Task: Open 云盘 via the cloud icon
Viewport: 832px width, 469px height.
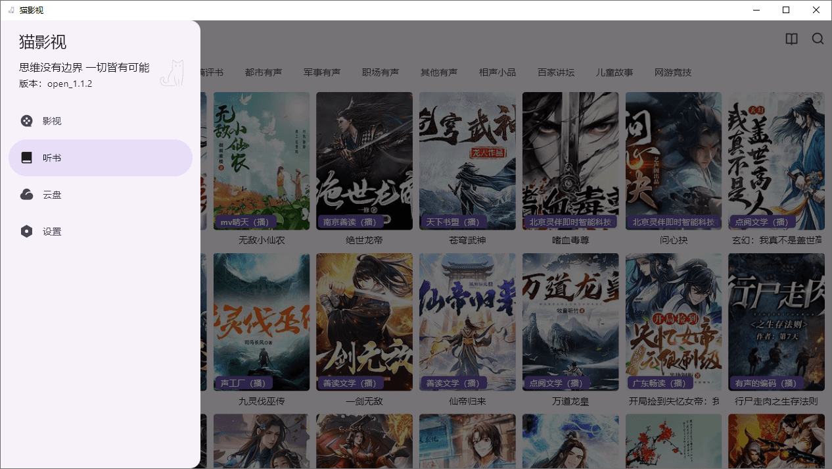Action: 26,195
